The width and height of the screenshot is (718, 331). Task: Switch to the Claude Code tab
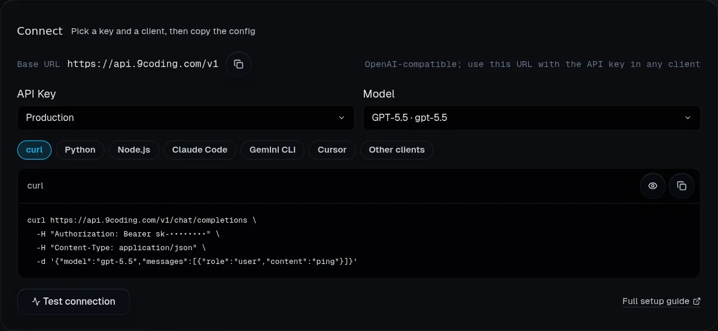click(x=200, y=150)
